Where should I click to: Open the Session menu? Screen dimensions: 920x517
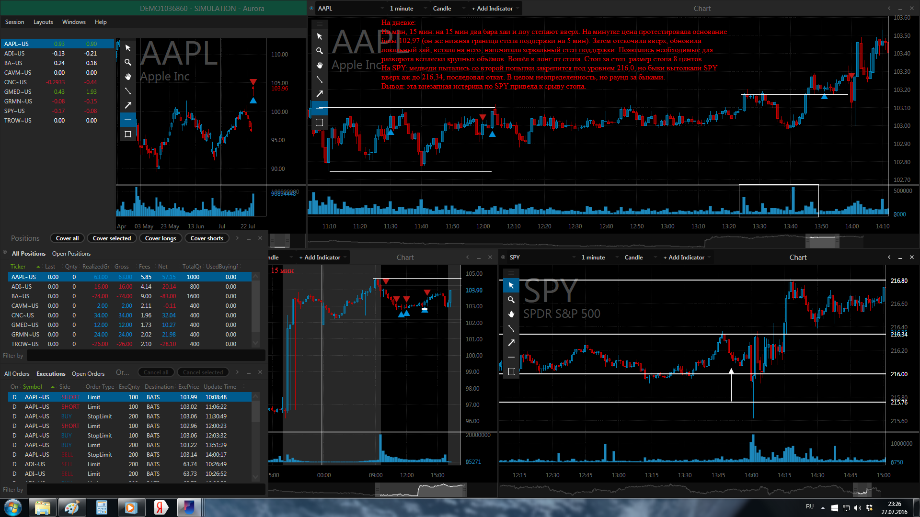click(14, 22)
